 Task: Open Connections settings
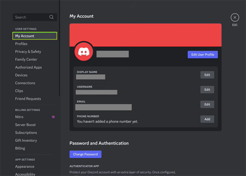[25, 83]
